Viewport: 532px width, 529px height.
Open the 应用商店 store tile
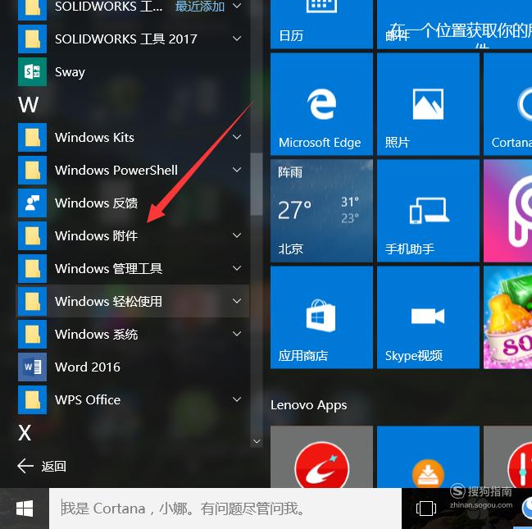tap(321, 317)
